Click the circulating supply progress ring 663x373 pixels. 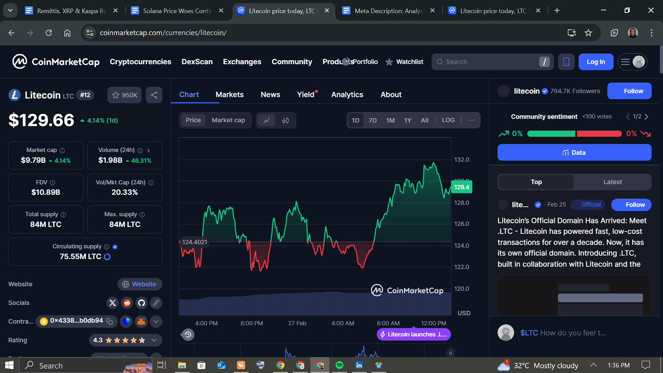point(107,257)
